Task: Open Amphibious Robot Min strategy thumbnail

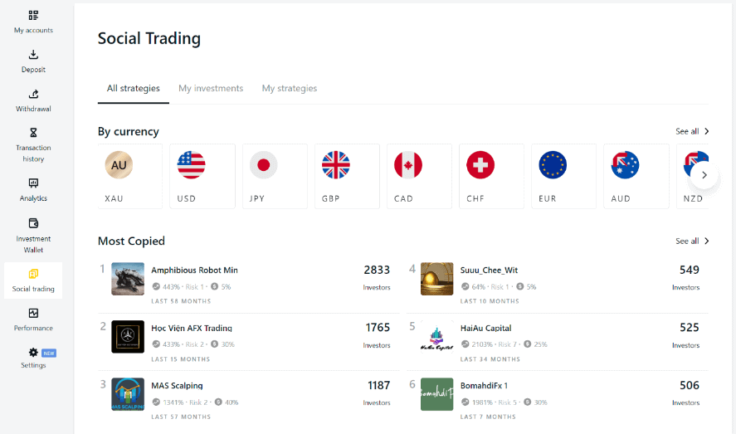Action: pyautogui.click(x=128, y=279)
